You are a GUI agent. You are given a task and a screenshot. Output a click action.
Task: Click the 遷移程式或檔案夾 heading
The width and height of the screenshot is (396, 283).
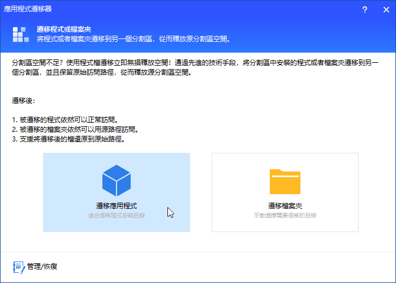pyautogui.click(x=64, y=29)
